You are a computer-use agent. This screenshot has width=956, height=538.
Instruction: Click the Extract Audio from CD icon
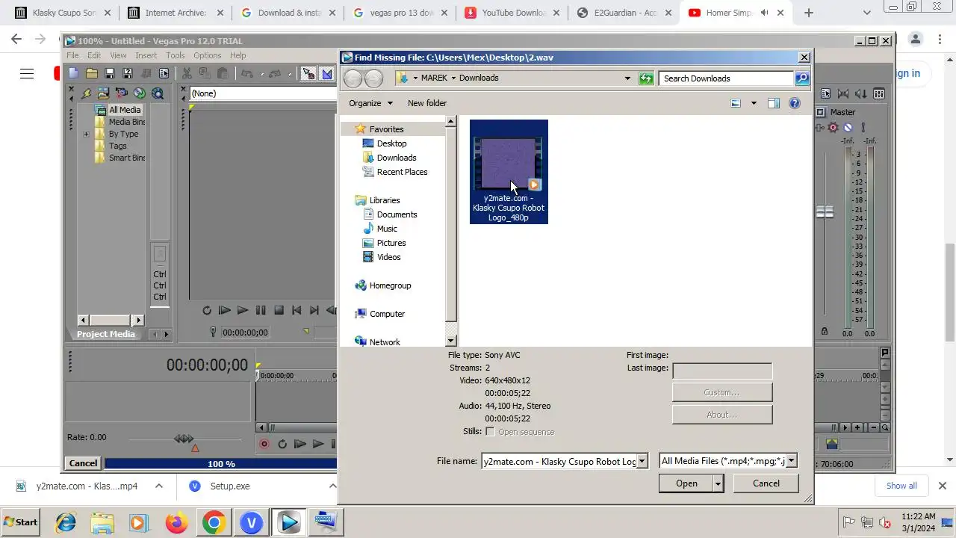coord(139,93)
